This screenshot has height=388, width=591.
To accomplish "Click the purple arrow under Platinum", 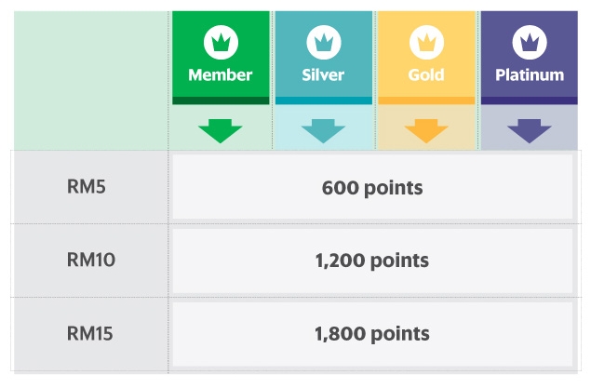I will point(529,130).
